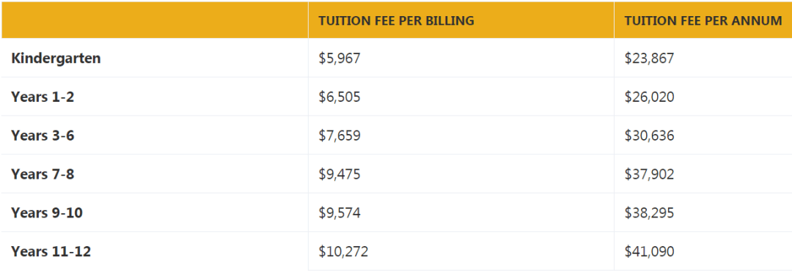Click the $41,090 annual fee value
The height and width of the screenshot is (279, 792).
(x=649, y=252)
